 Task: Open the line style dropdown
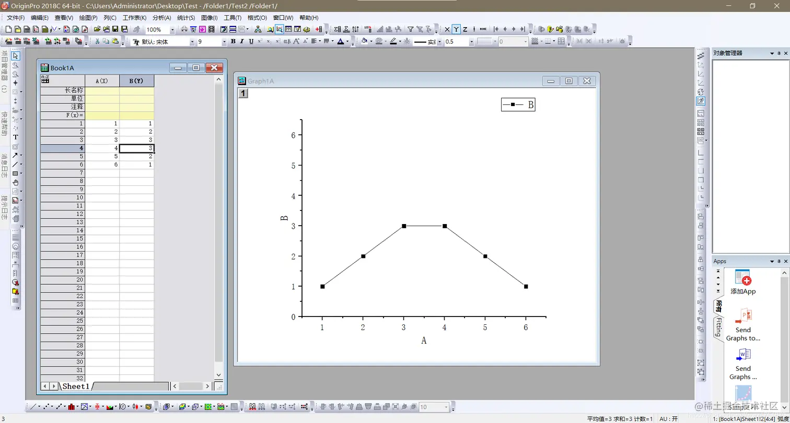coord(439,42)
